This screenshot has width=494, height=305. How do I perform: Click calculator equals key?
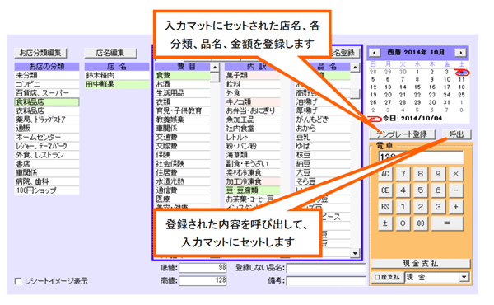(447, 223)
